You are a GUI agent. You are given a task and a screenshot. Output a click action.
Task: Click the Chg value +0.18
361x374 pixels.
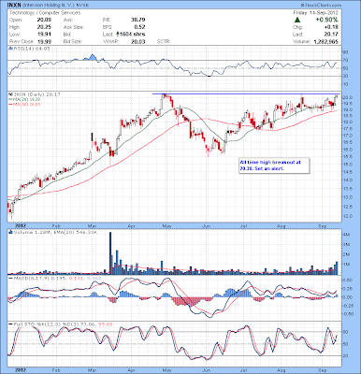331,27
